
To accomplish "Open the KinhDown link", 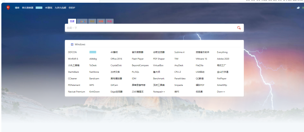I will pyautogui.click(x=94, y=92).
